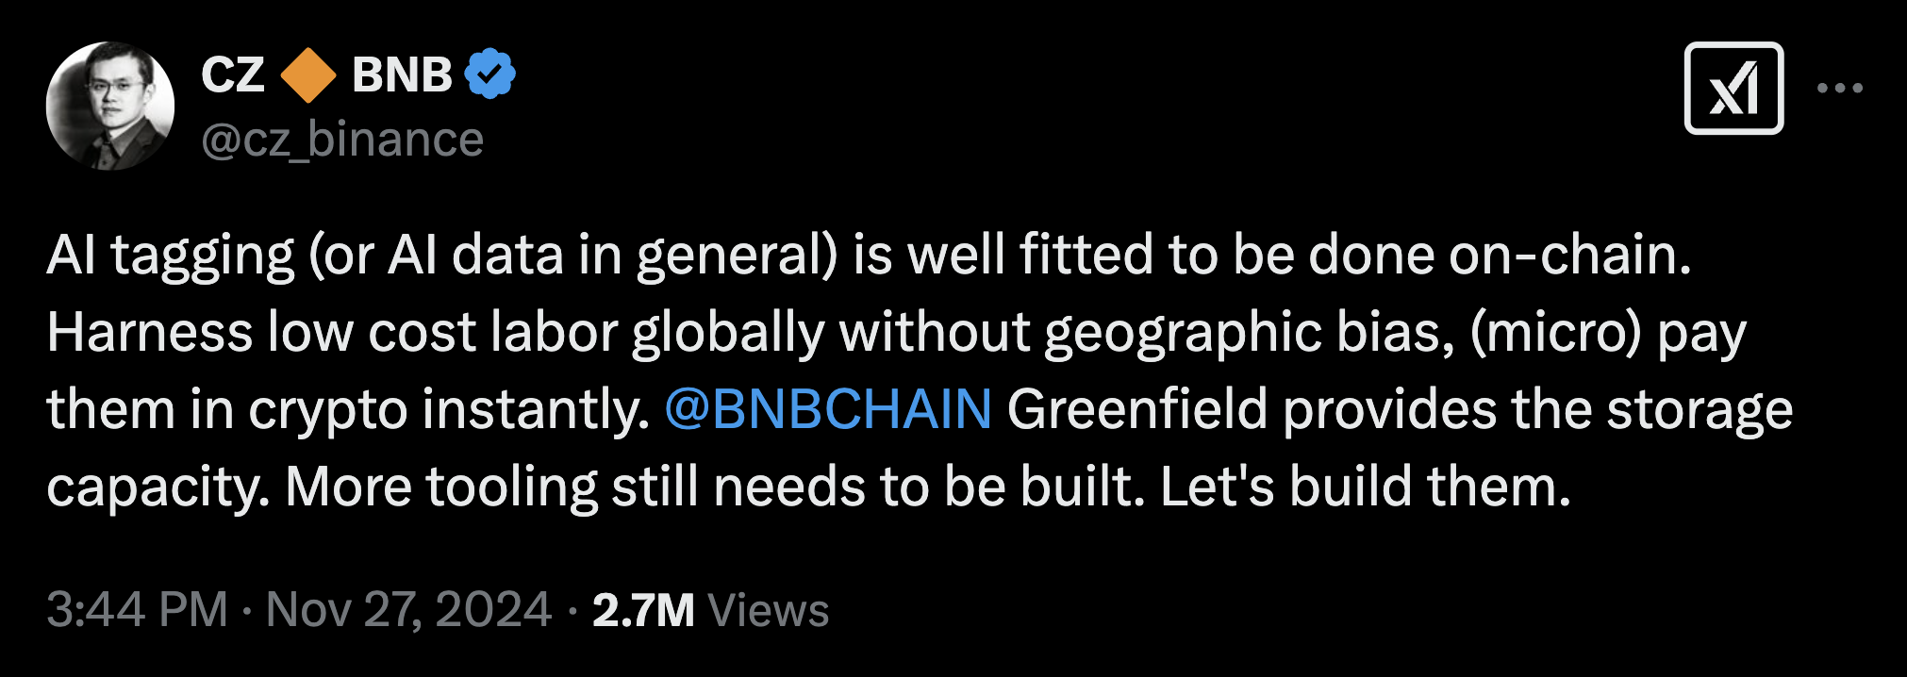
Task: Open the @BNBCHAIN mention
Action: click(830, 409)
